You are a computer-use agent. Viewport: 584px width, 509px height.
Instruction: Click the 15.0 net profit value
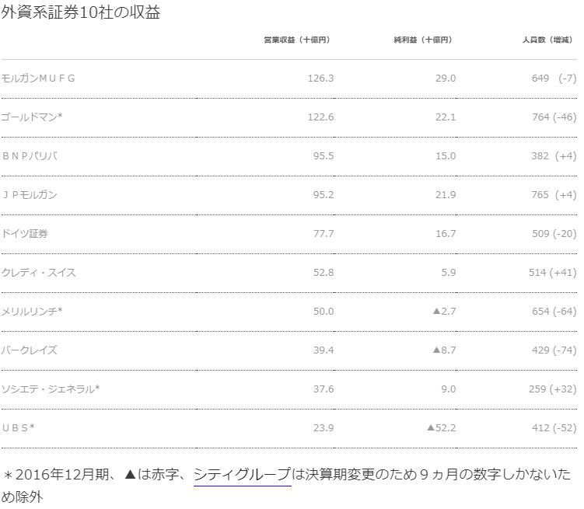446,156
